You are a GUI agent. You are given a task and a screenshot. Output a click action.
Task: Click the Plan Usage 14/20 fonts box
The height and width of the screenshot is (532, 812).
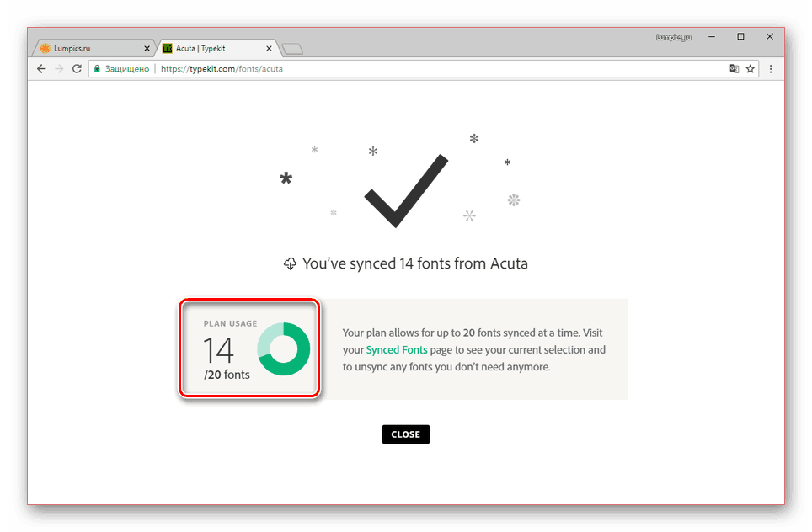[249, 348]
